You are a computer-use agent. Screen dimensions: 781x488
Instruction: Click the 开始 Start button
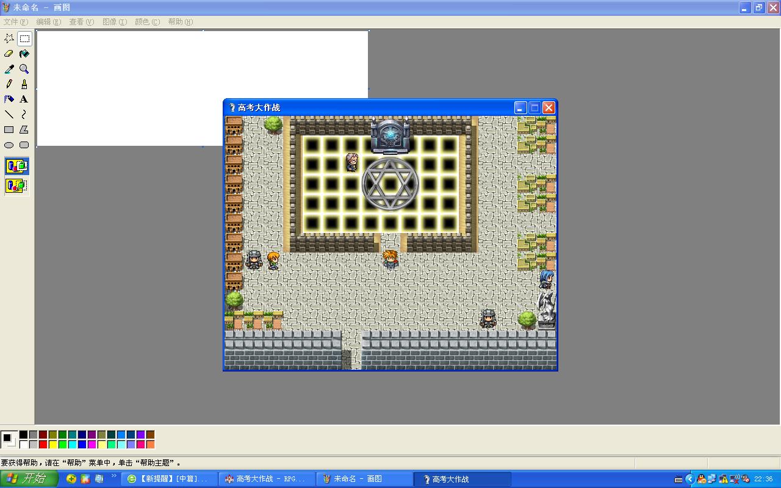pyautogui.click(x=29, y=479)
